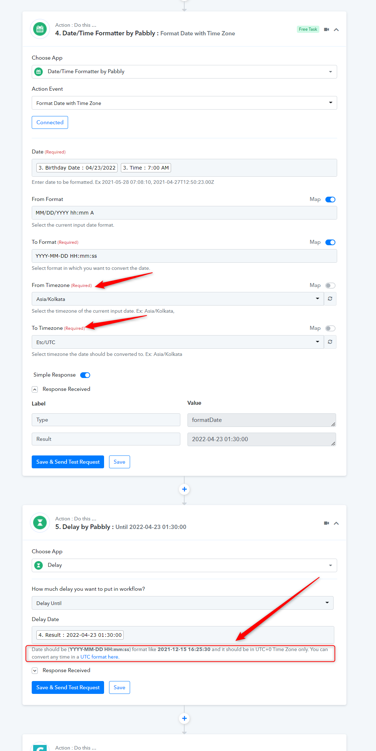Refresh the From Timezone list
This screenshot has width=376, height=751.
(330, 299)
